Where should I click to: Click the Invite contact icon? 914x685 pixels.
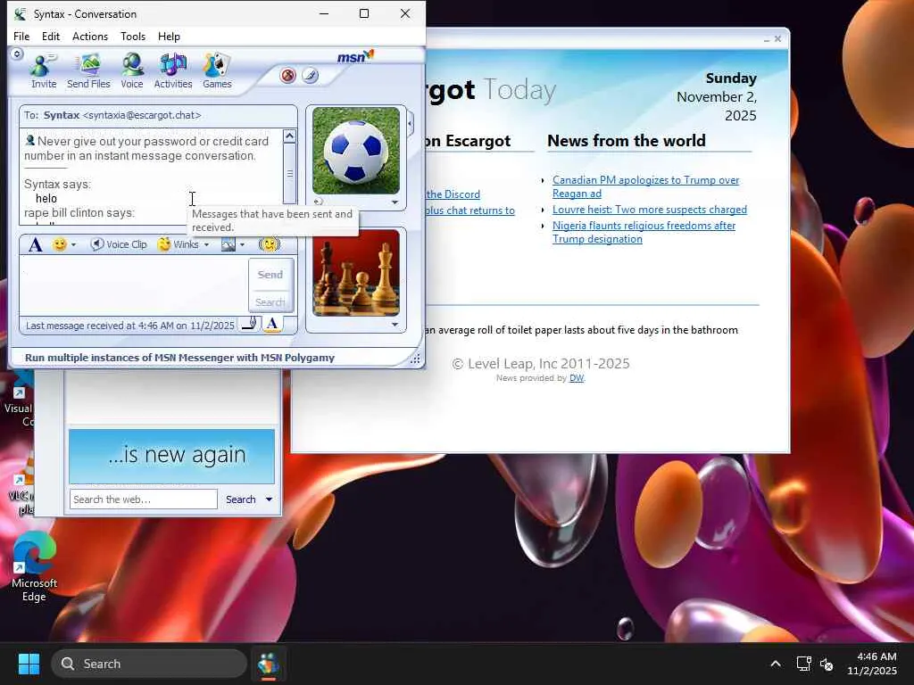click(44, 71)
